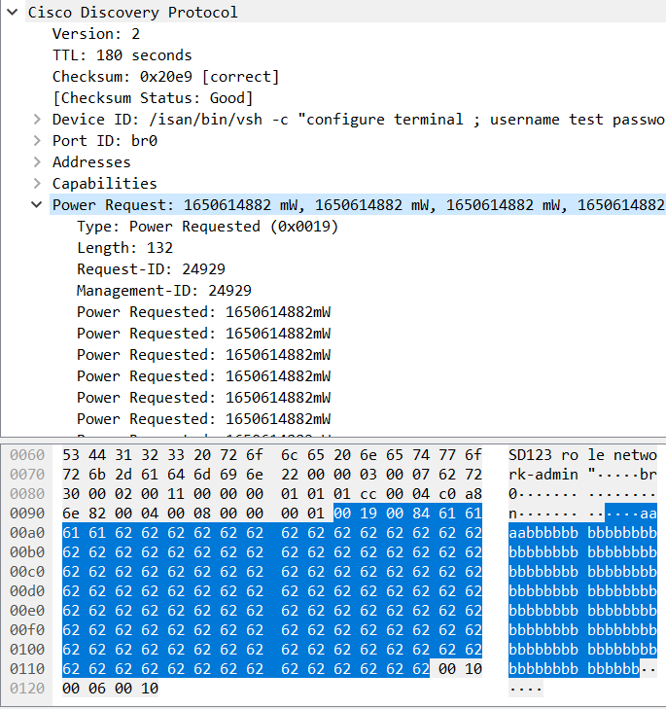Select the Device ID row text

[x=359, y=120]
